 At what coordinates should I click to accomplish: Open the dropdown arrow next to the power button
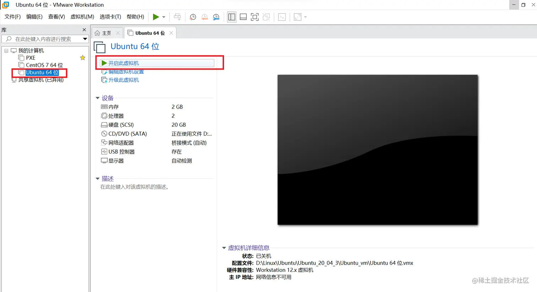coord(163,17)
